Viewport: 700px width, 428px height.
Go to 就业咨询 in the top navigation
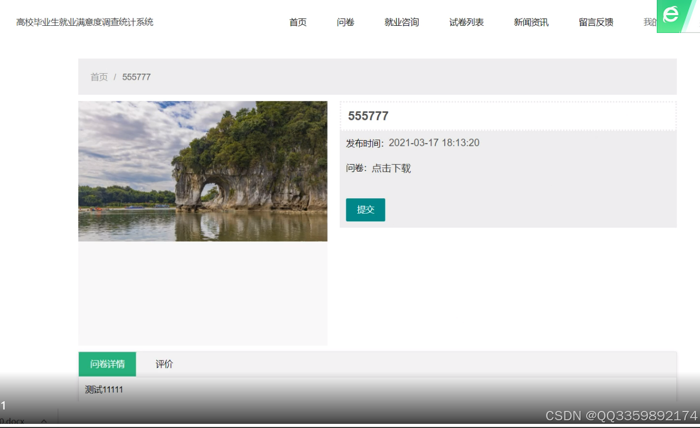tap(401, 22)
